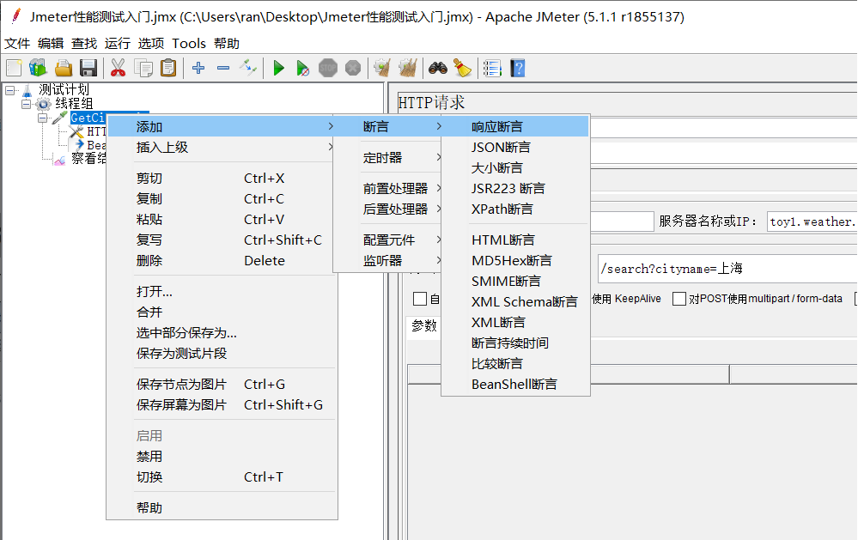Toggle the multipart/form-data POST checkbox

679,299
